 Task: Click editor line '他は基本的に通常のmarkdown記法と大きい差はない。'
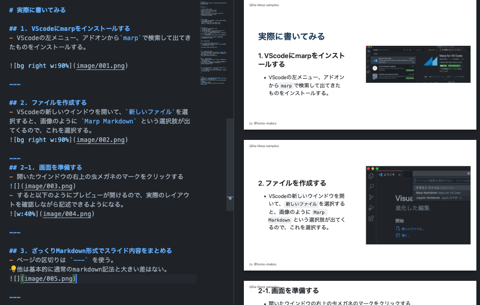point(92,270)
